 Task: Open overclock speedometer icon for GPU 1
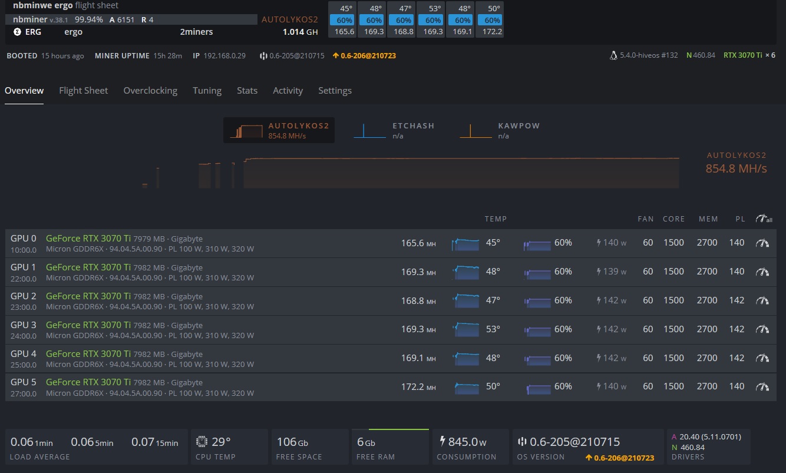coord(762,272)
